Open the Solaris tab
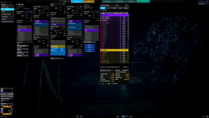Screen dimensions: 209x118 [x=131, y=1]
